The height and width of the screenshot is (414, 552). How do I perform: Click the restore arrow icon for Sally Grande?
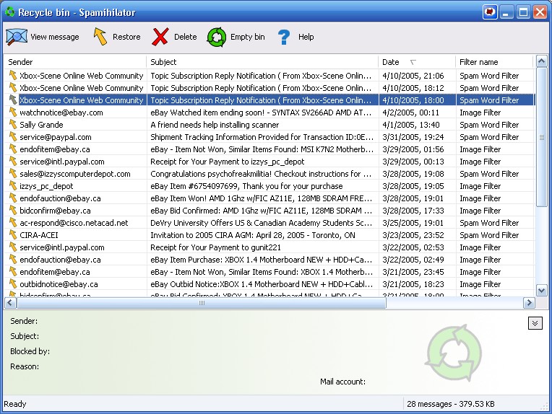coord(13,124)
